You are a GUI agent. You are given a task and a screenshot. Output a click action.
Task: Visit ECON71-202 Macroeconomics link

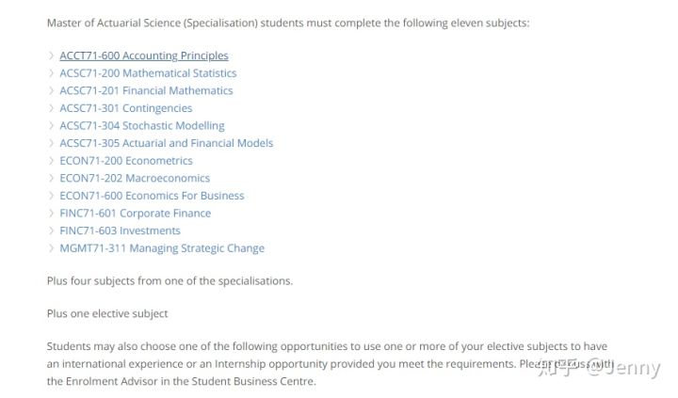coord(135,178)
